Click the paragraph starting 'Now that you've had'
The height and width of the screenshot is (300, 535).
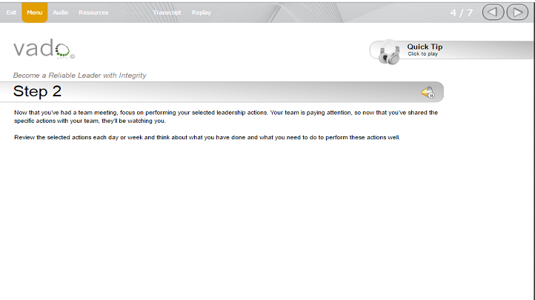click(x=226, y=116)
